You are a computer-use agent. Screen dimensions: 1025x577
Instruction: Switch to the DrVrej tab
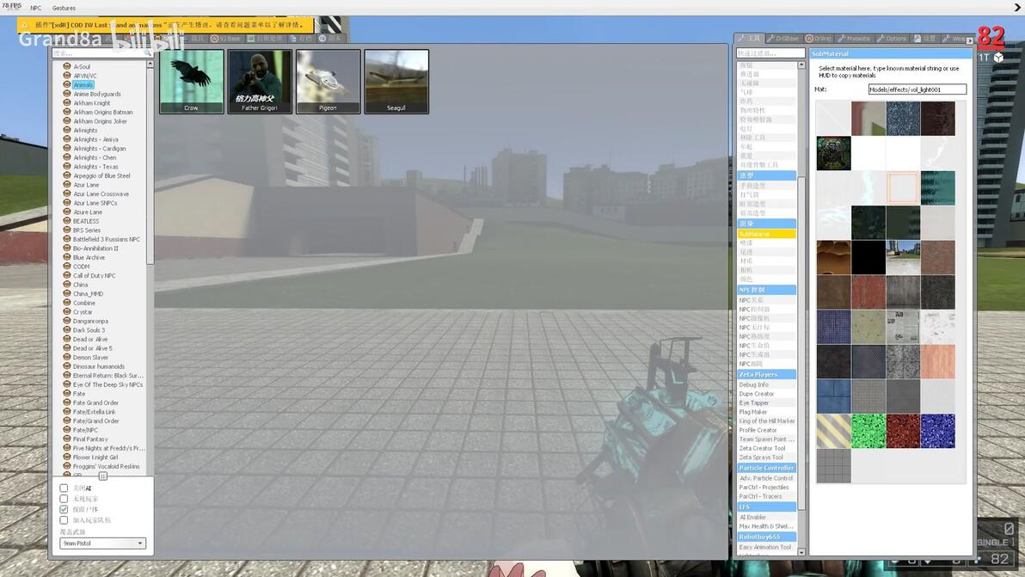tap(819, 39)
